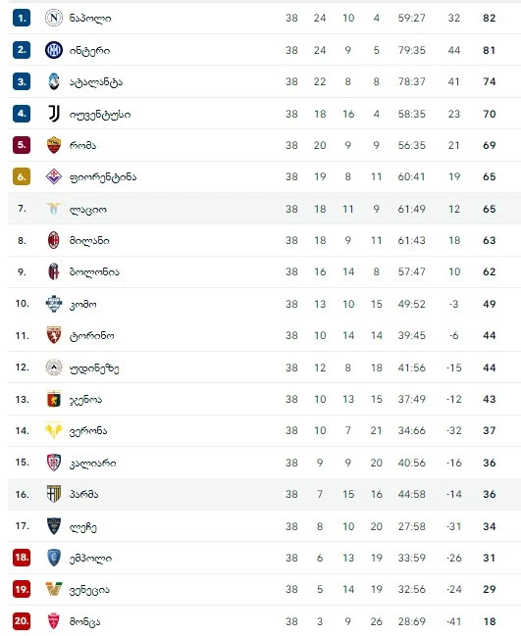Click the maroon position badge number 5

[22, 145]
